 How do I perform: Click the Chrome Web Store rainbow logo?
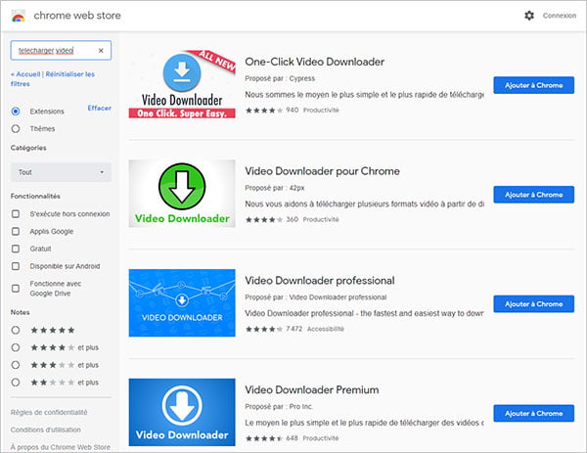pyautogui.click(x=19, y=16)
